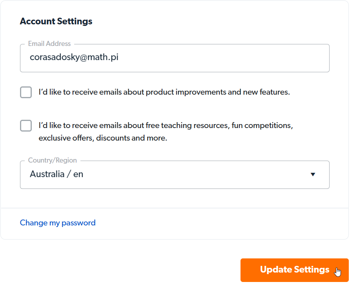This screenshot has width=359, height=291.
Task: Click the dropdown arrow beside Australia / en
Action: coord(313,174)
